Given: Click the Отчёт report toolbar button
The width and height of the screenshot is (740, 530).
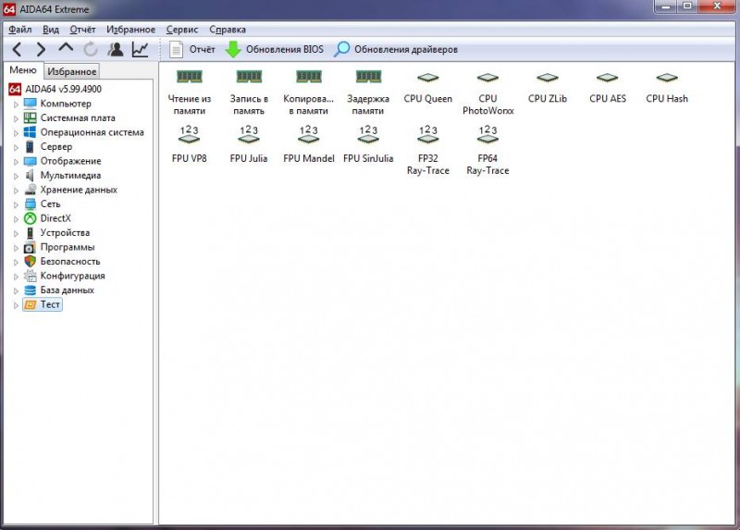Looking at the screenshot, I should pyautogui.click(x=192, y=49).
